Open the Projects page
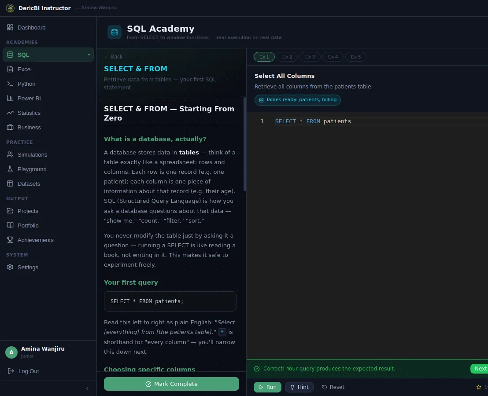 48,211
